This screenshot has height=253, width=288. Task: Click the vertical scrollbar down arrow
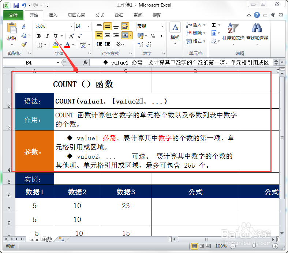tap(282, 233)
